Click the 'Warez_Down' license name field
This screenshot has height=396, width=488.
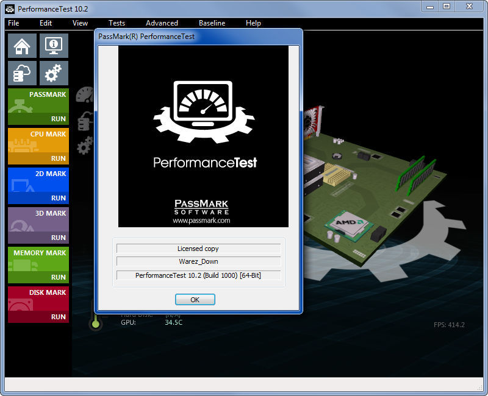pyautogui.click(x=199, y=261)
